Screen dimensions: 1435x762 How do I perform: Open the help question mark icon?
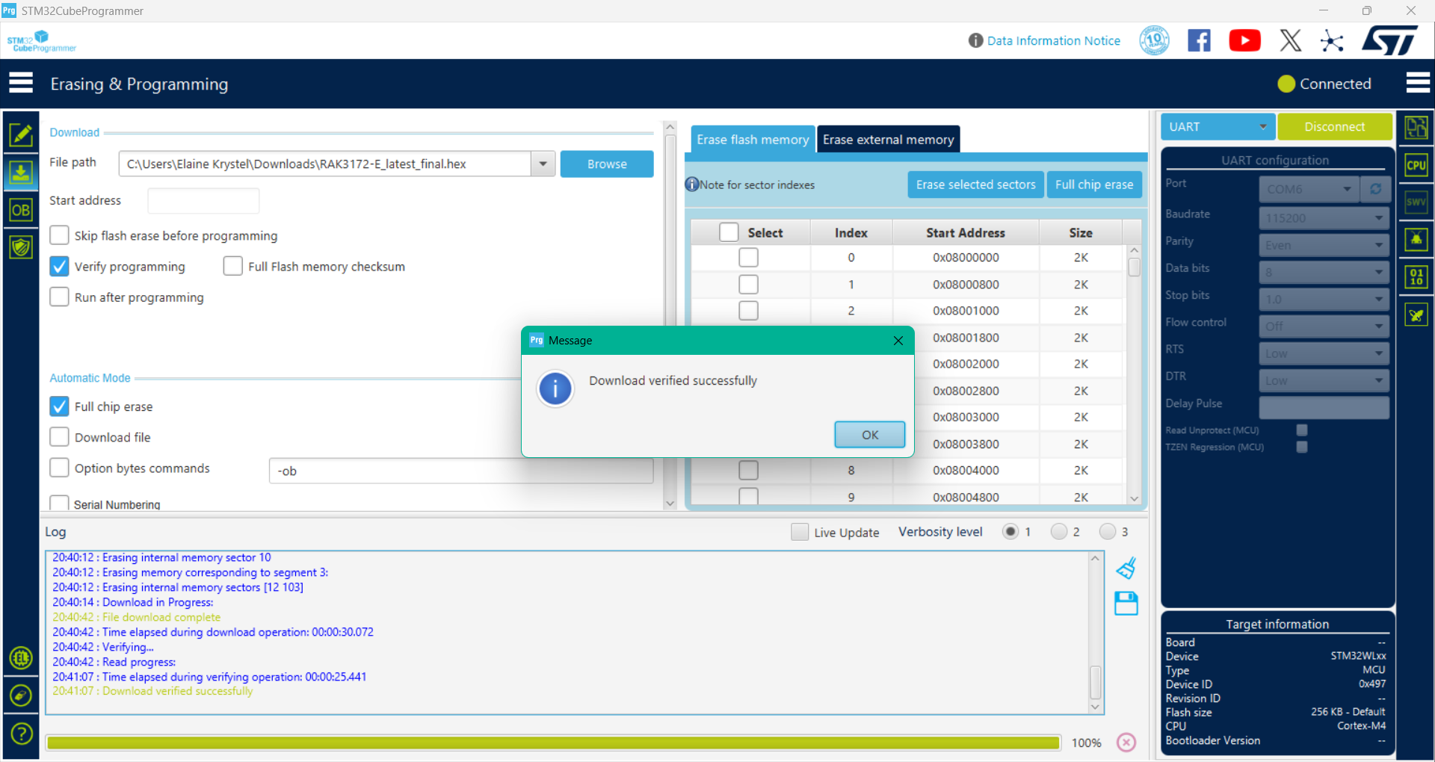[x=21, y=734]
